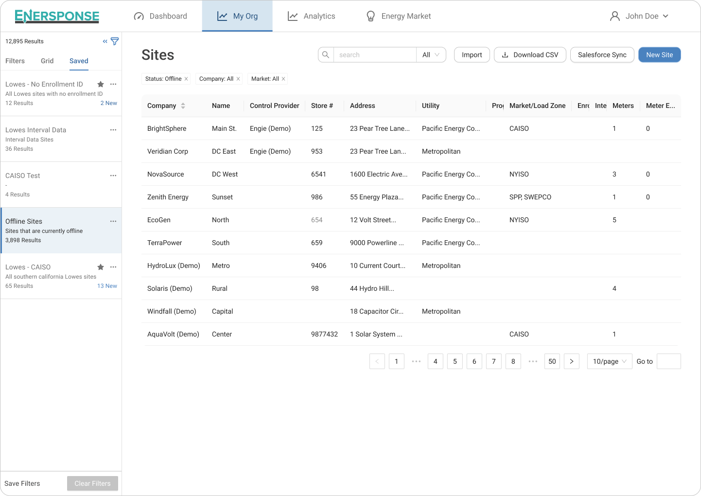Click the My Org chart icon
The width and height of the screenshot is (701, 496).
coord(222,16)
